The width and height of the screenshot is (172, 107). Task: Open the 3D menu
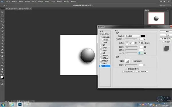53,2
